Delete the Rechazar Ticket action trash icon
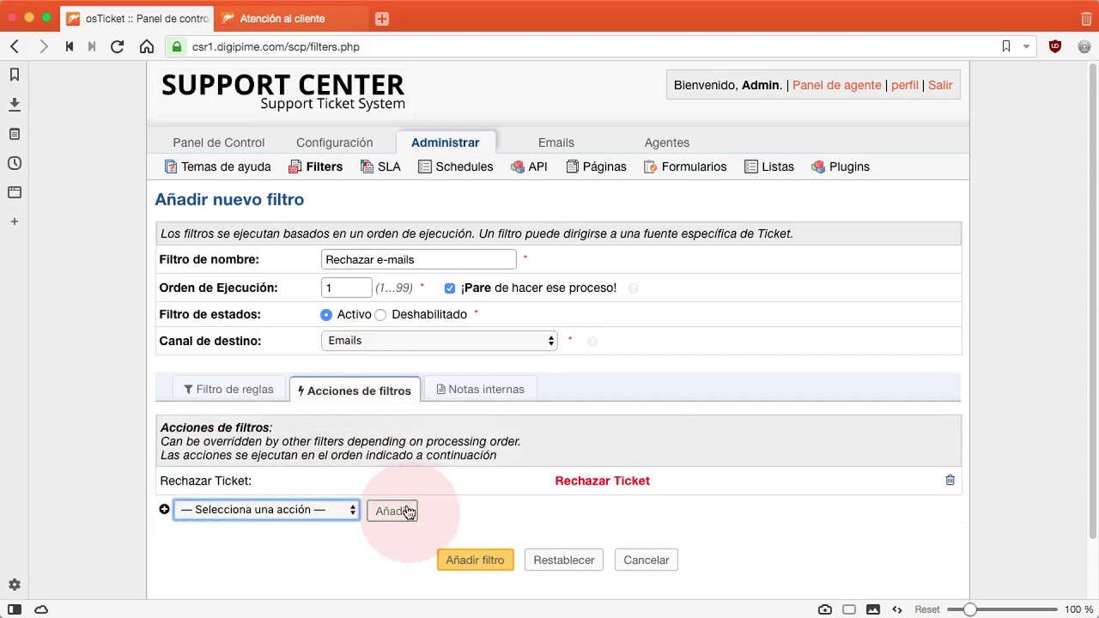The width and height of the screenshot is (1099, 618). point(950,480)
